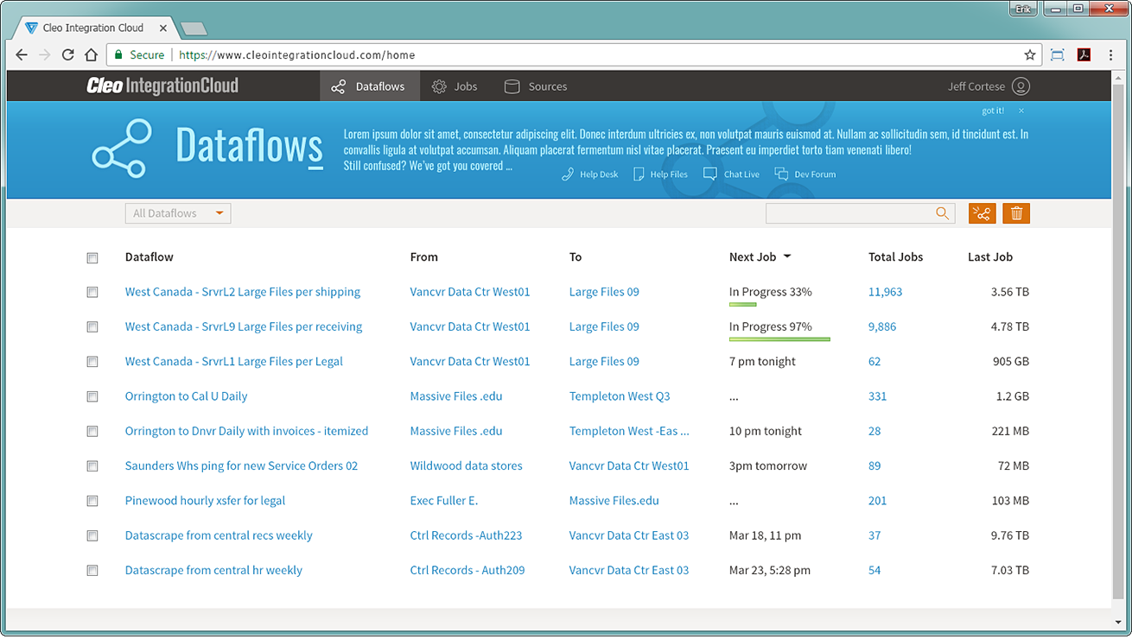Click the Templeton West Q3 destination link
The width and height of the screenshot is (1132, 639).
click(x=620, y=396)
